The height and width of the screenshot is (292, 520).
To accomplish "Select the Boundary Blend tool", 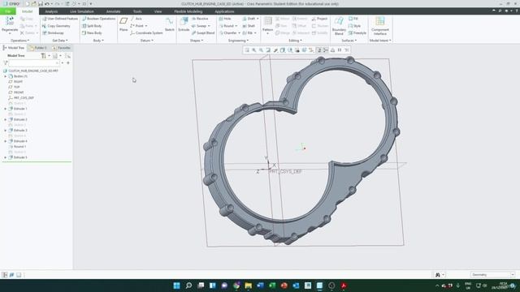I will tap(339, 26).
